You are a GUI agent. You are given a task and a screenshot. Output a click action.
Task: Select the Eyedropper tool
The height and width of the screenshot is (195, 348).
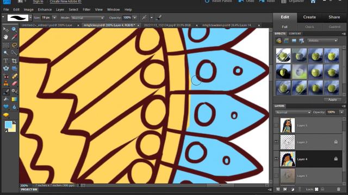[x=14, y=37]
